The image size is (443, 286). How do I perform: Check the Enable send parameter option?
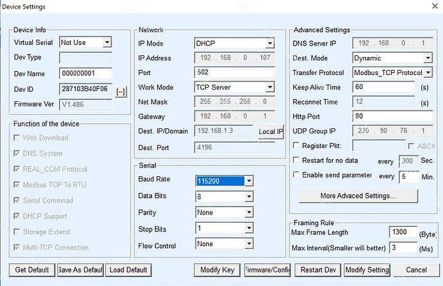tap(296, 175)
